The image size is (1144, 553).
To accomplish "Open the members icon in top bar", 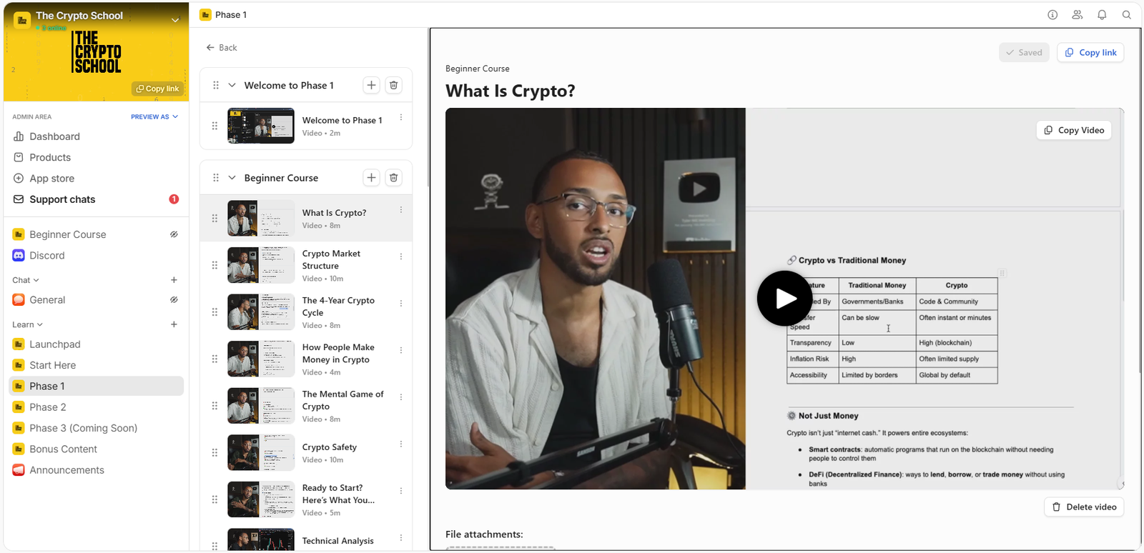I will (1077, 15).
